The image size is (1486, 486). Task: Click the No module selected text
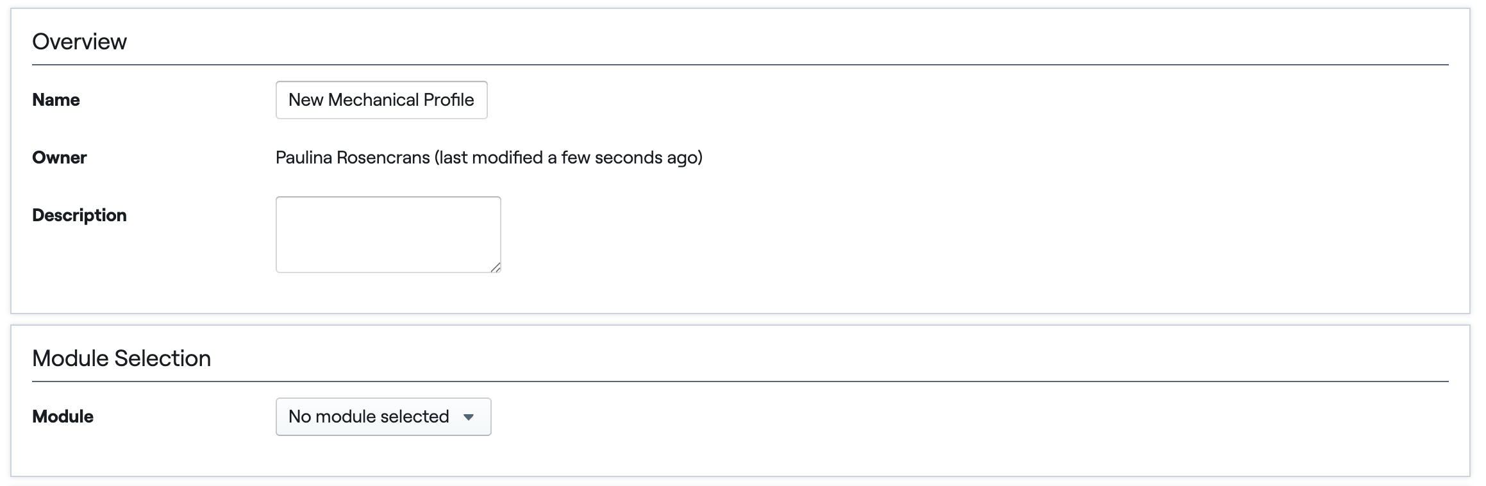click(x=369, y=417)
